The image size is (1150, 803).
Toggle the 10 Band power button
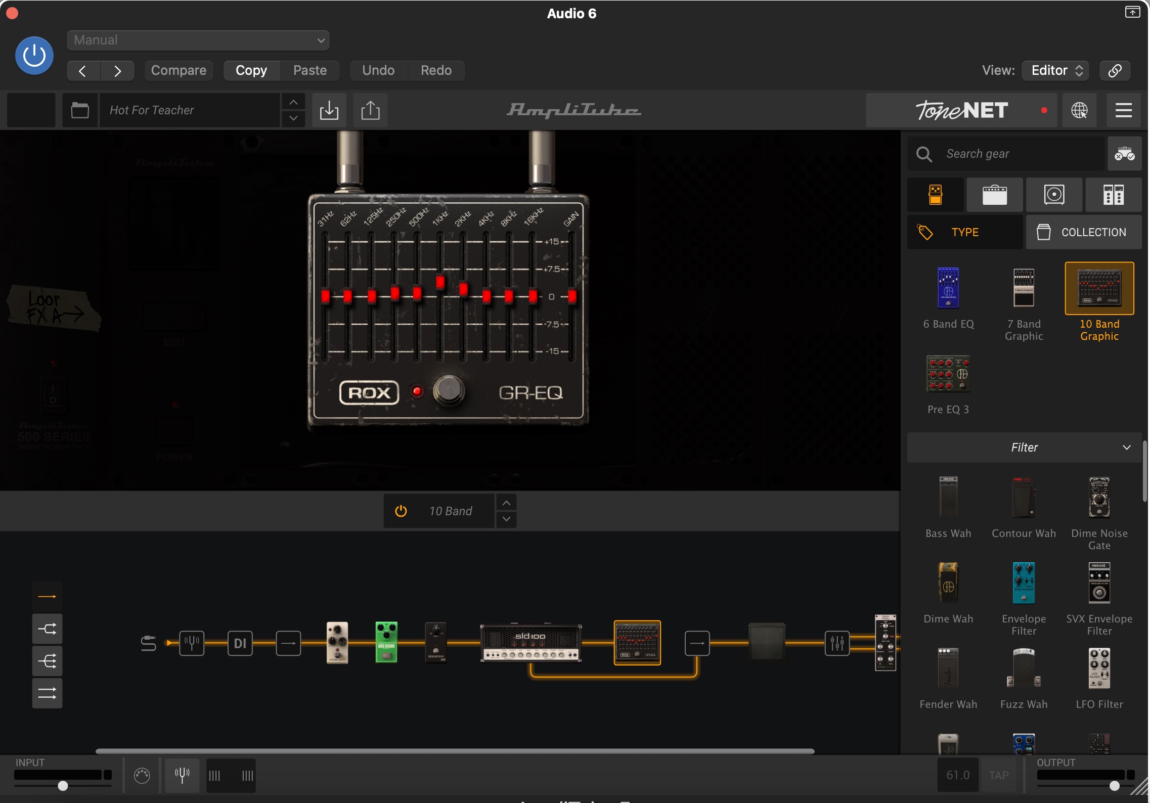pos(401,511)
